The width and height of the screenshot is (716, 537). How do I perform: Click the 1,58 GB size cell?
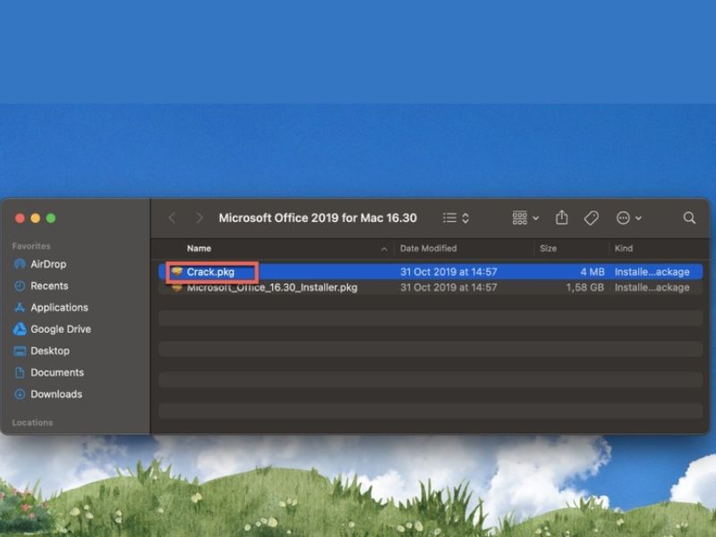click(585, 287)
